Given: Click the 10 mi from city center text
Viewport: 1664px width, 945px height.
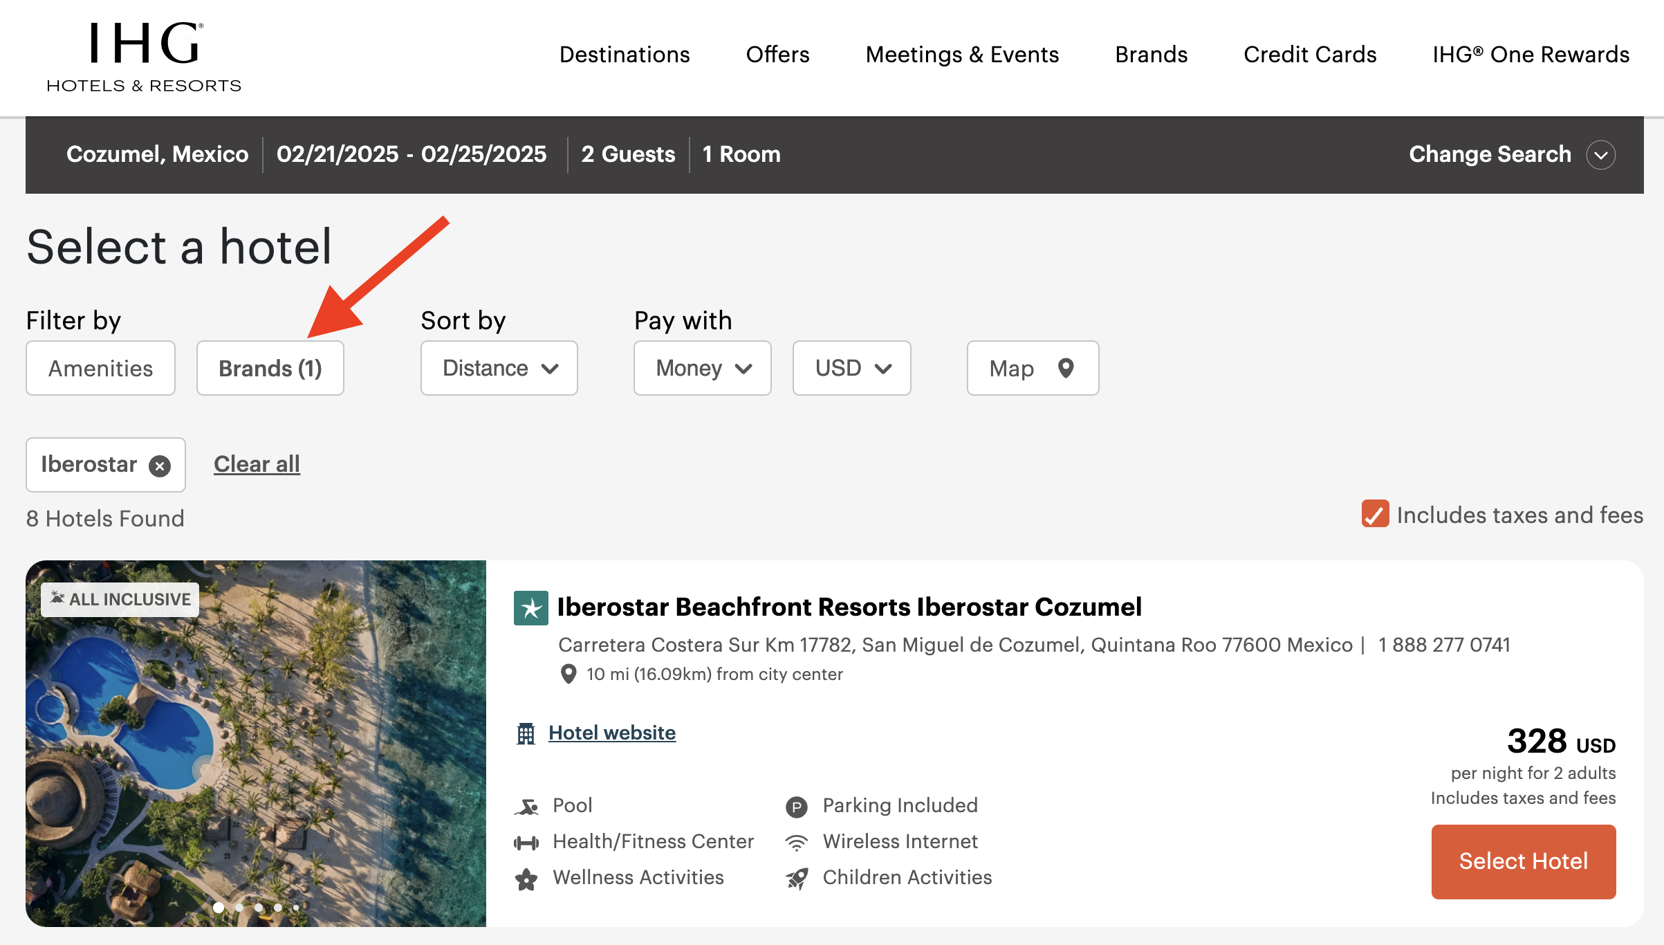Looking at the screenshot, I should (x=714, y=674).
